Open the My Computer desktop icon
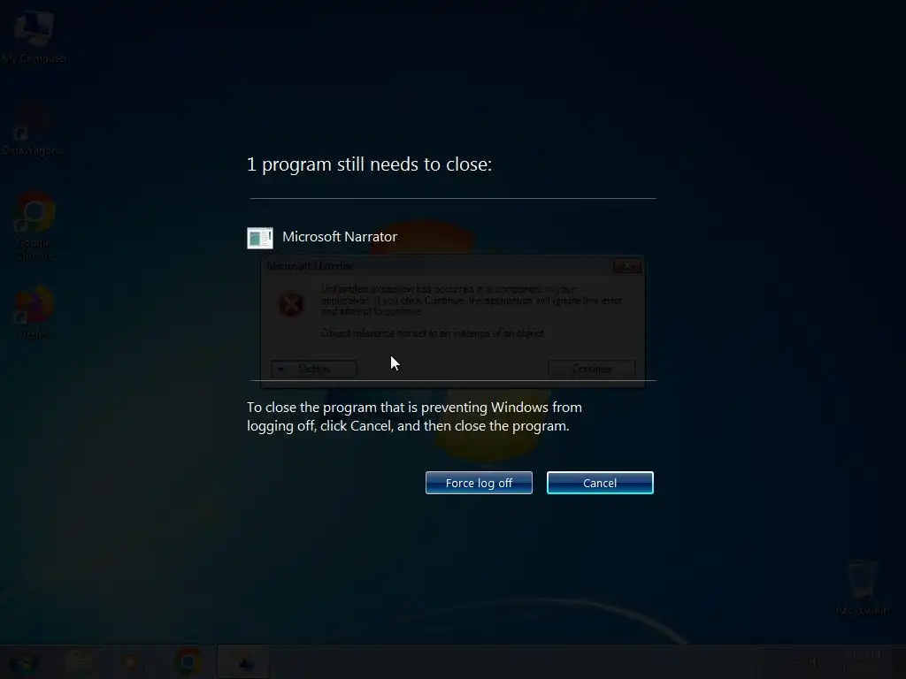 pyautogui.click(x=35, y=37)
